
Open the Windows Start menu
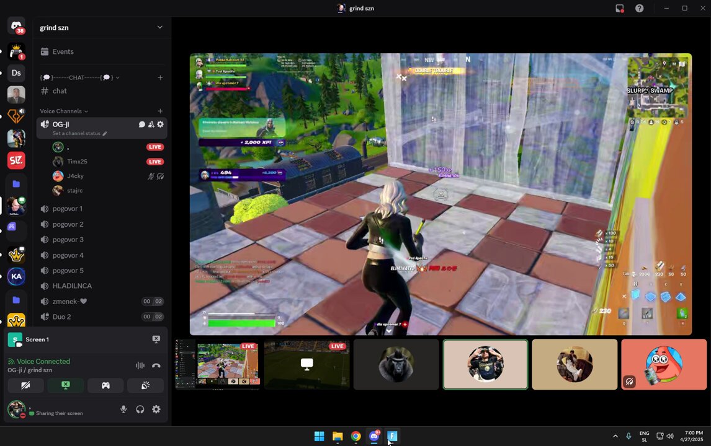pyautogui.click(x=320, y=436)
